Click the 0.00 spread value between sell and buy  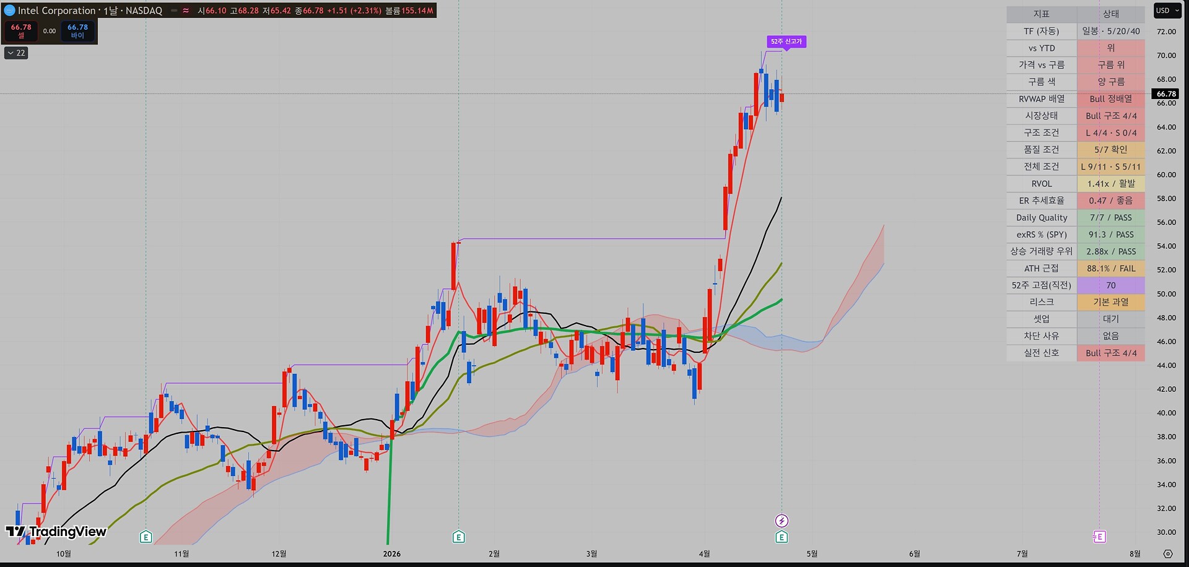coord(50,31)
